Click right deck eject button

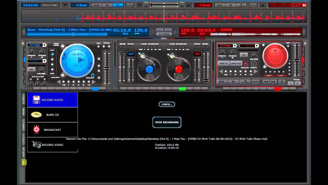[282, 81]
